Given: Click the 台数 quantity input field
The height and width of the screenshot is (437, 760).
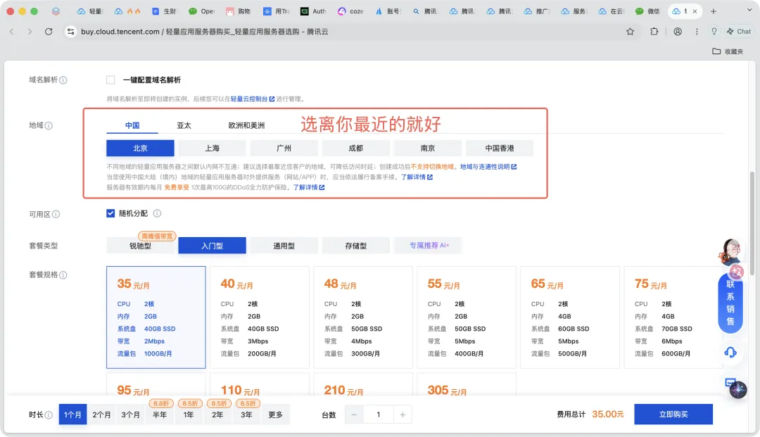Looking at the screenshot, I should 379,414.
